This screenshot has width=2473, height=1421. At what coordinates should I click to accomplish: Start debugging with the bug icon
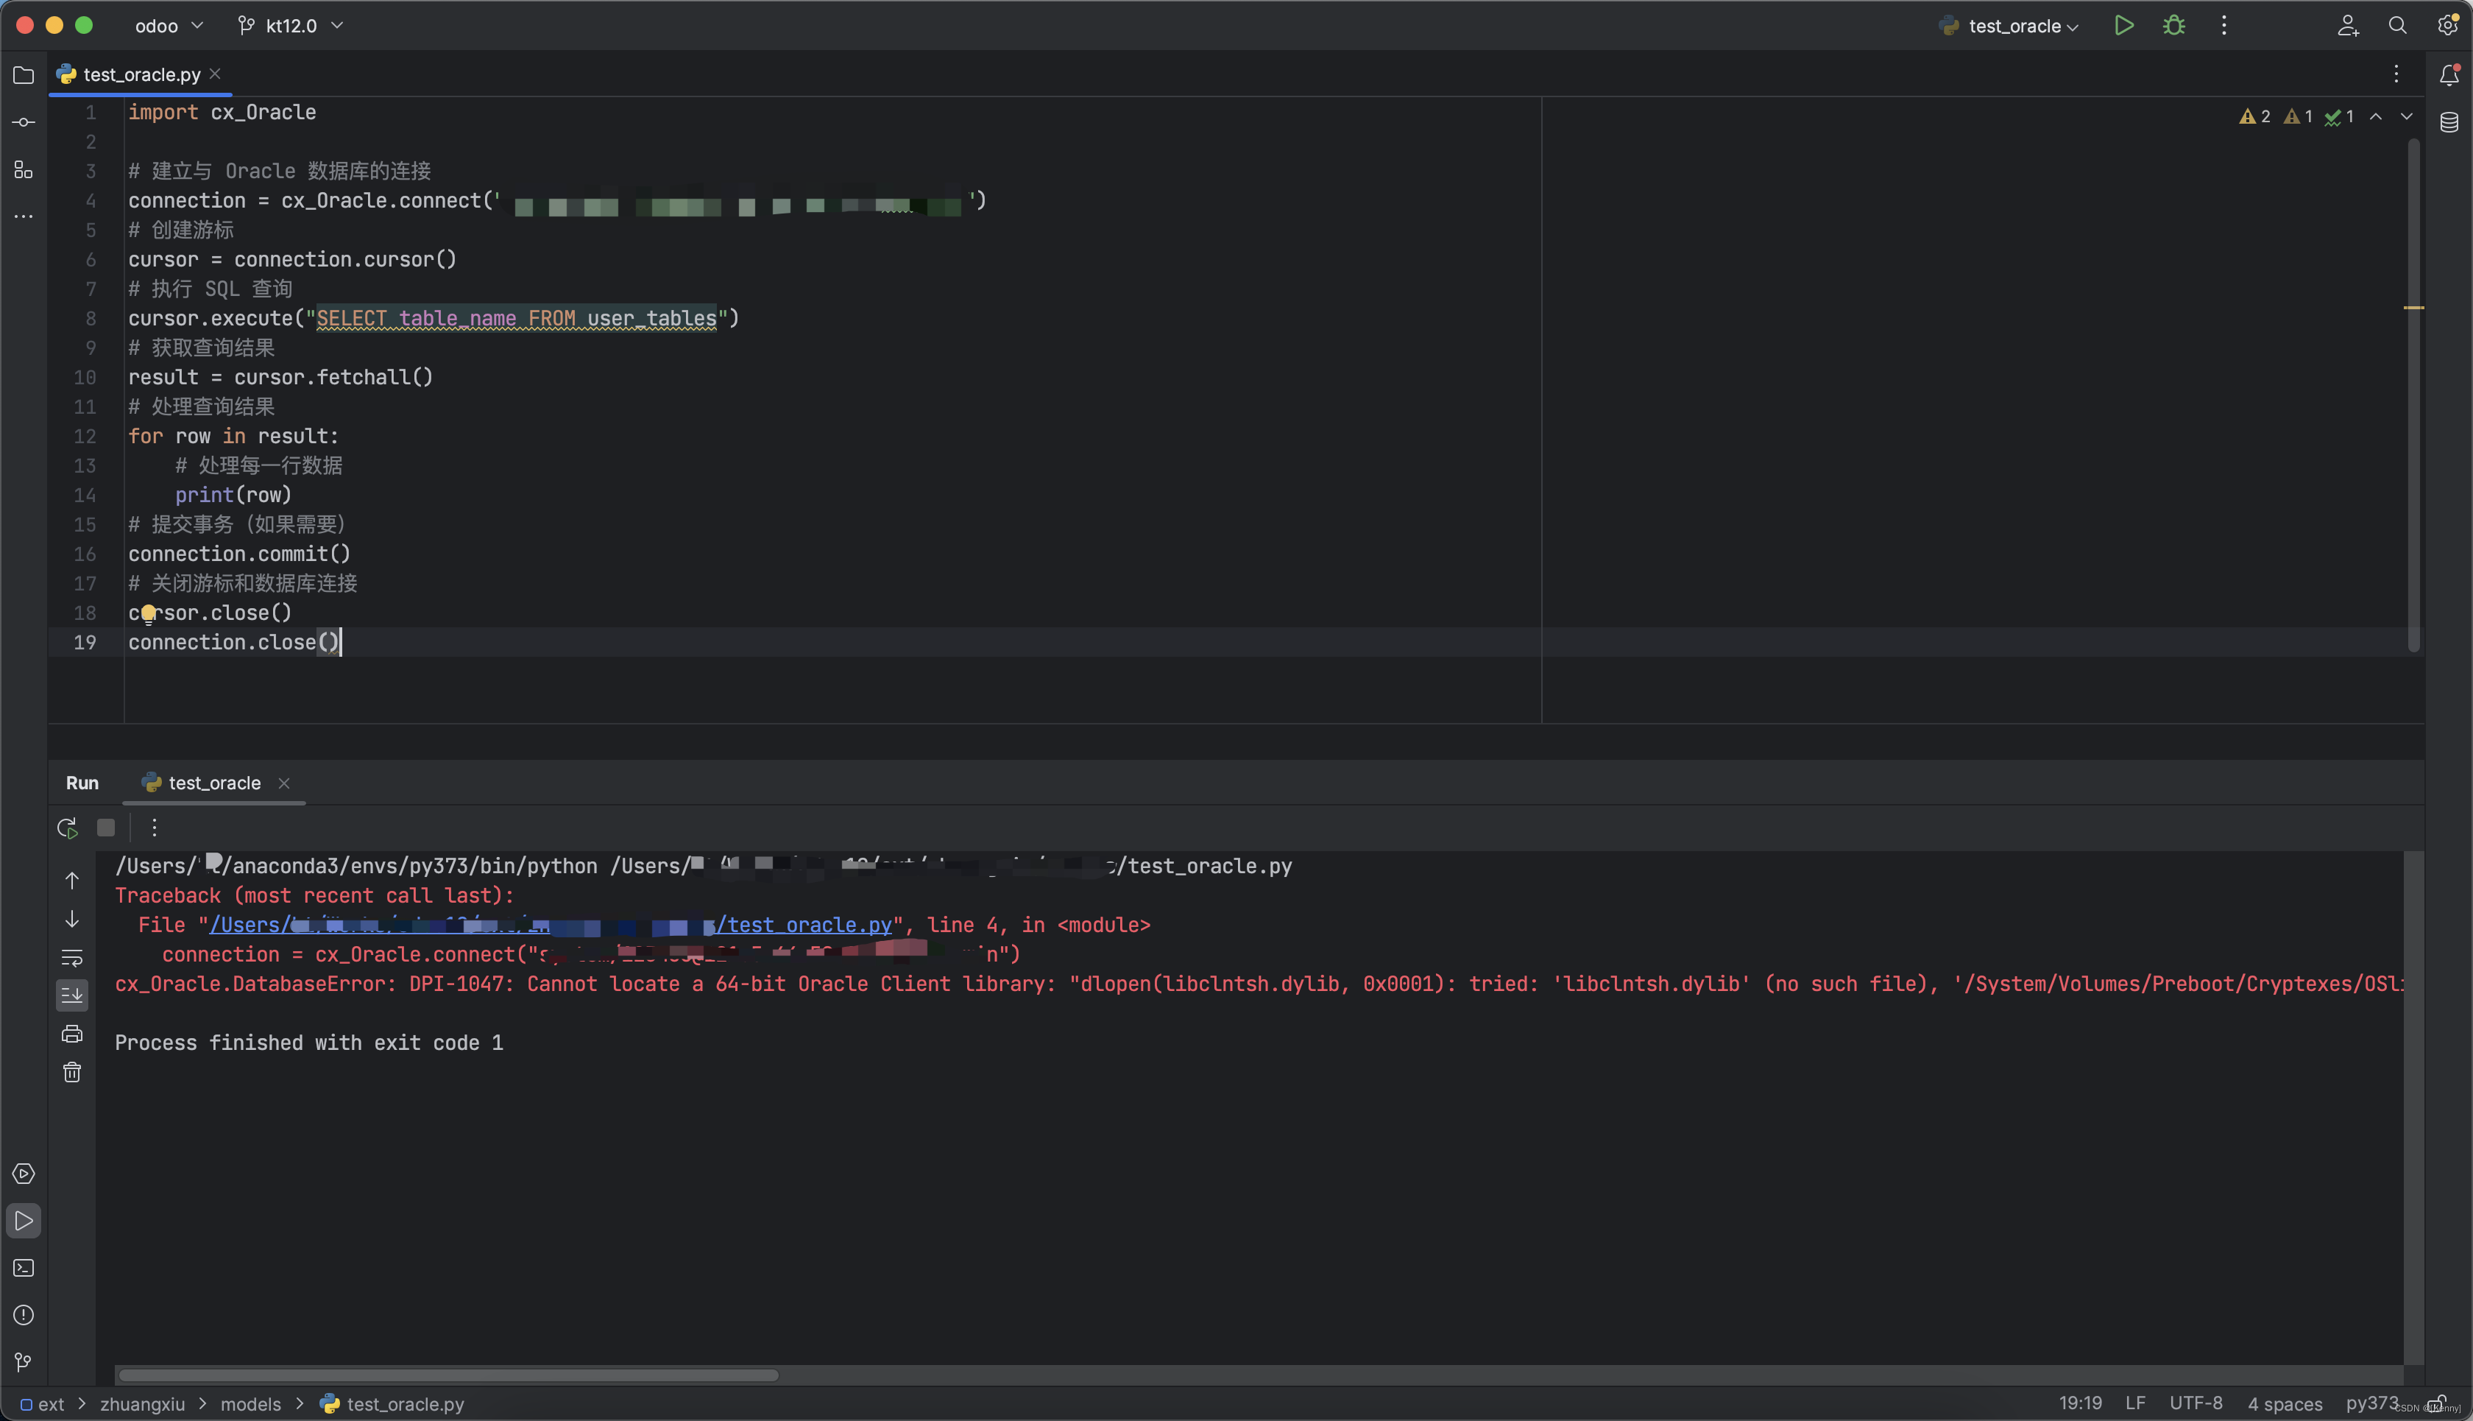[2173, 25]
